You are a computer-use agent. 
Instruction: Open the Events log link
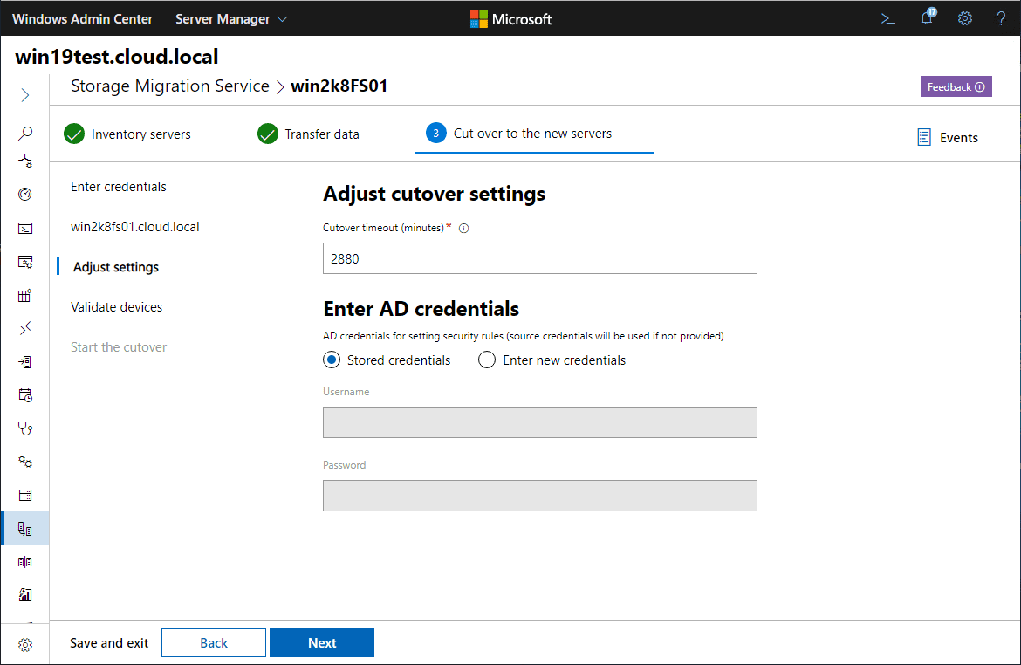tap(948, 138)
